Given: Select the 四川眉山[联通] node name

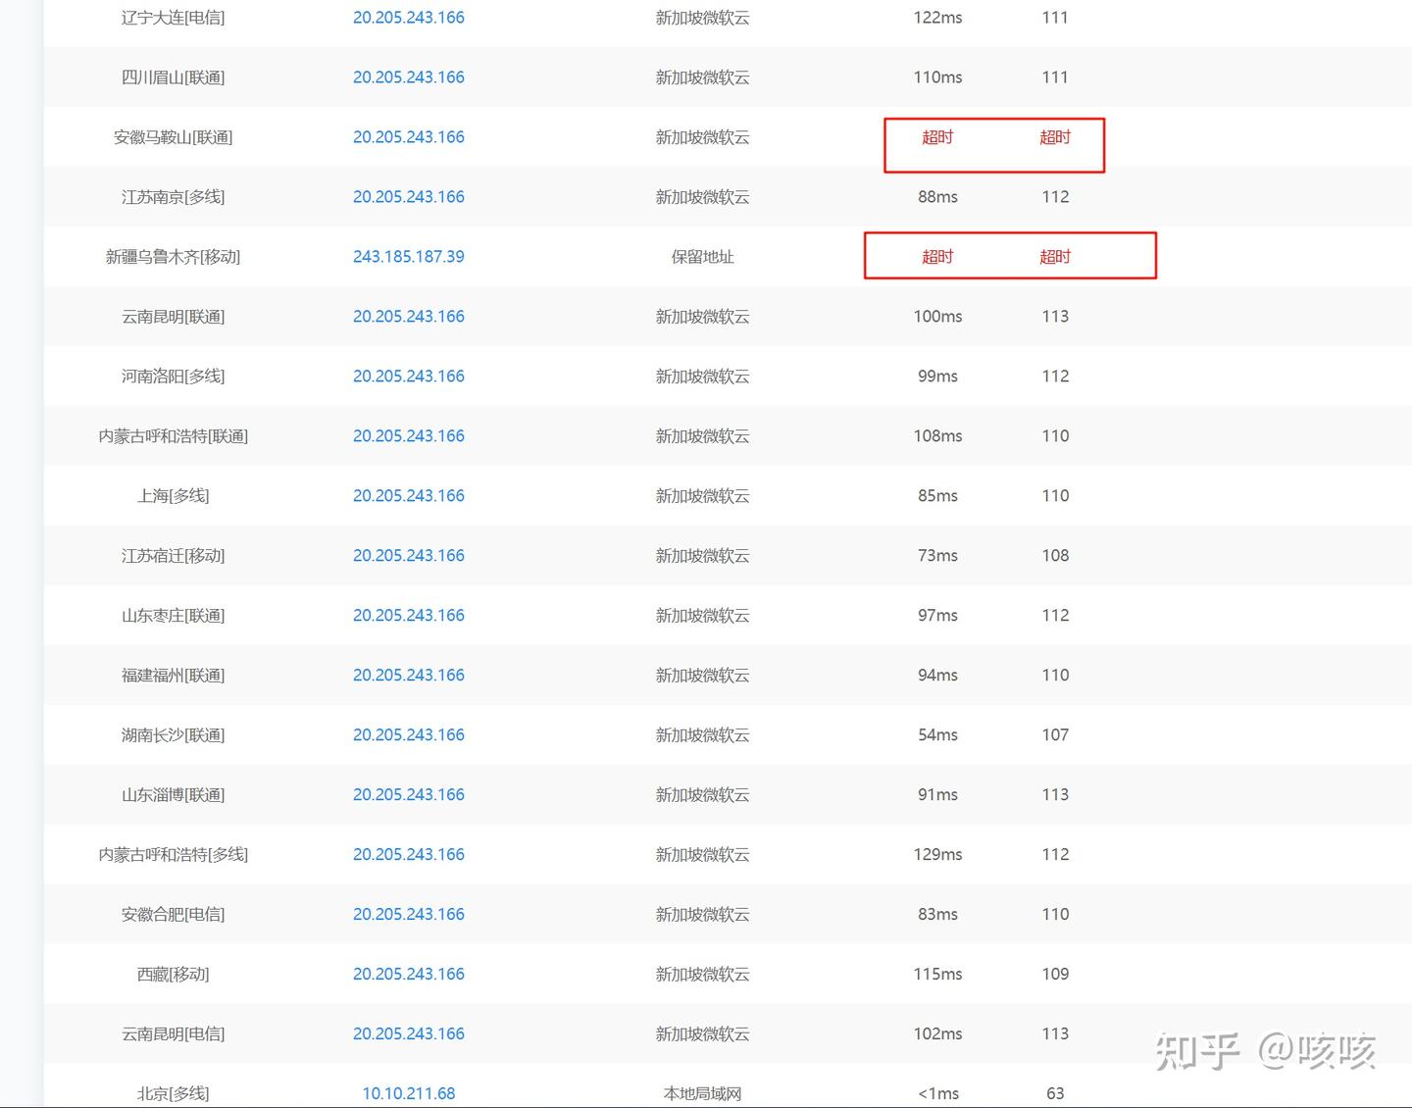Looking at the screenshot, I should coord(174,77).
